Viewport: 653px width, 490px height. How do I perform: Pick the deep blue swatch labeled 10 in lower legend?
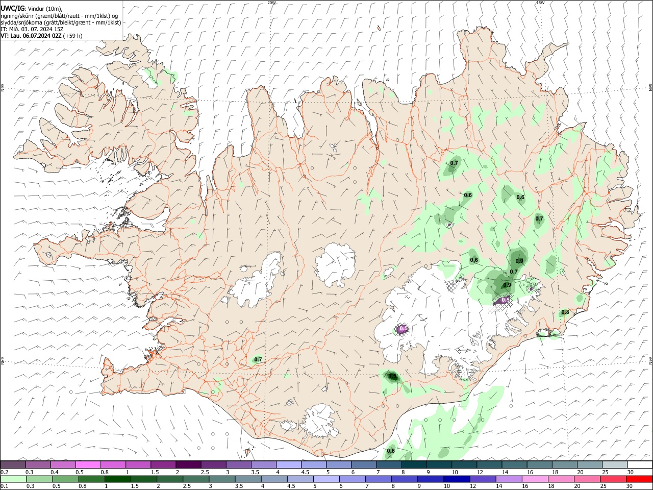click(x=456, y=479)
